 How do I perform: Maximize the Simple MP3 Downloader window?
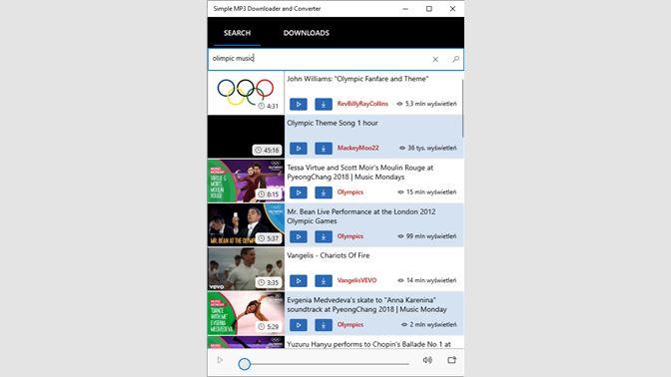click(x=428, y=9)
